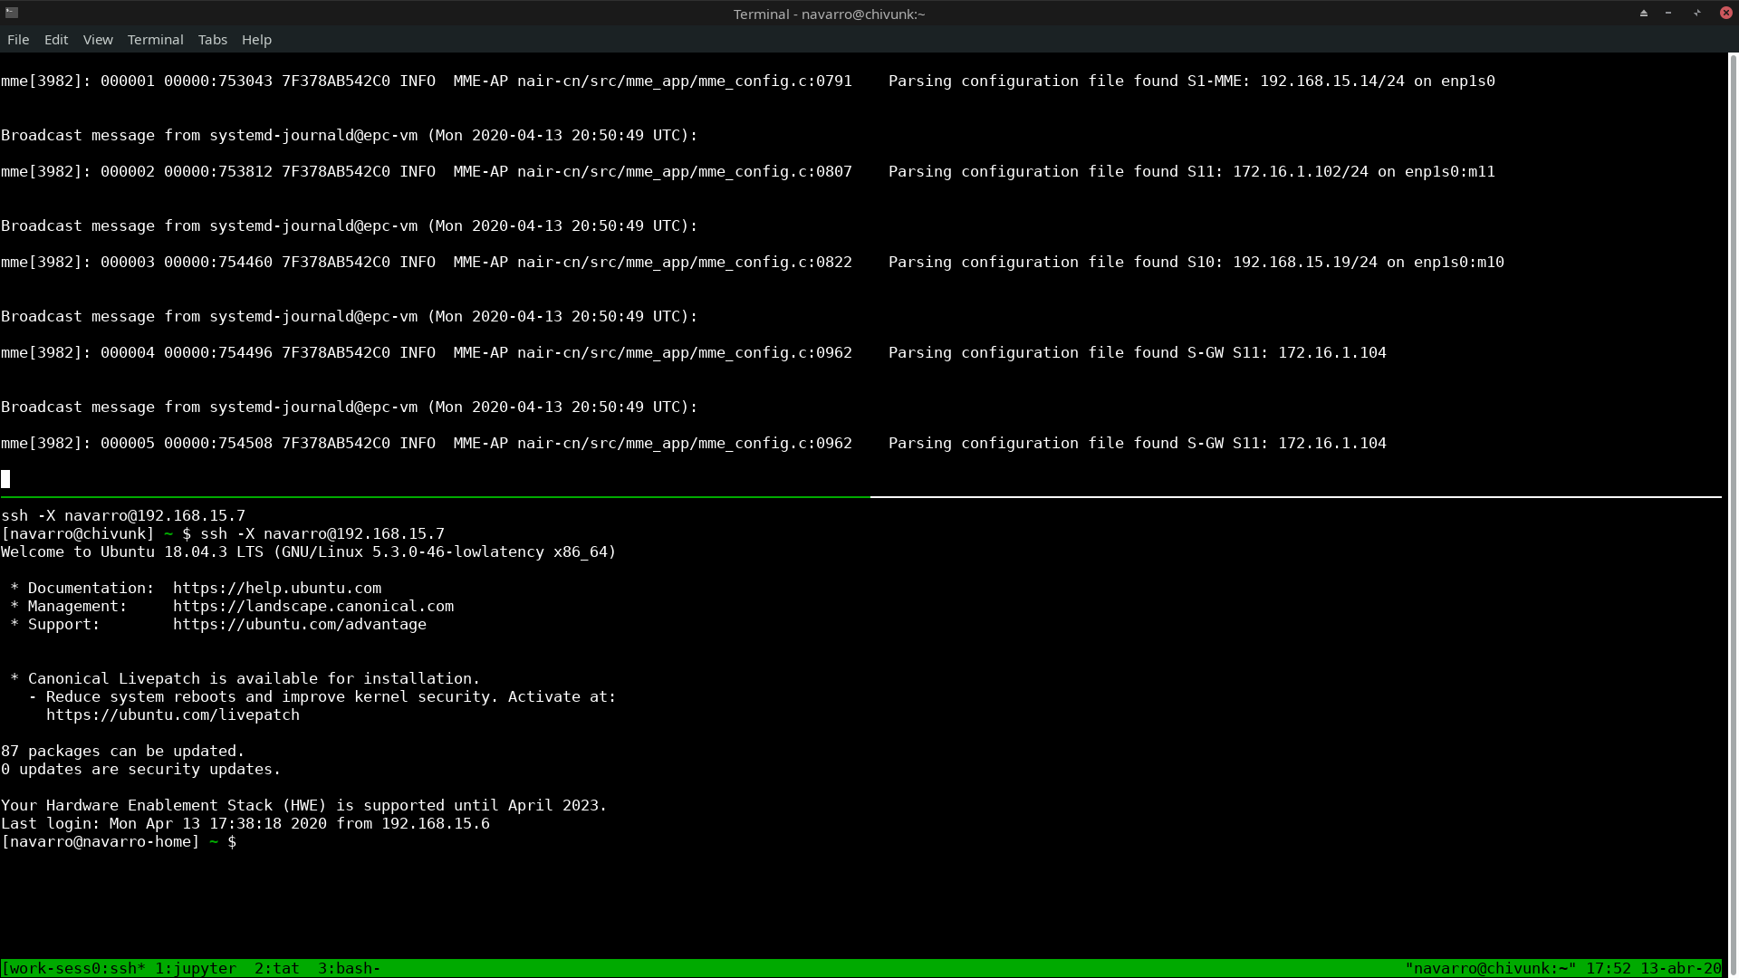This screenshot has width=1739, height=978.
Task: Open the File menu
Action: coord(18,40)
